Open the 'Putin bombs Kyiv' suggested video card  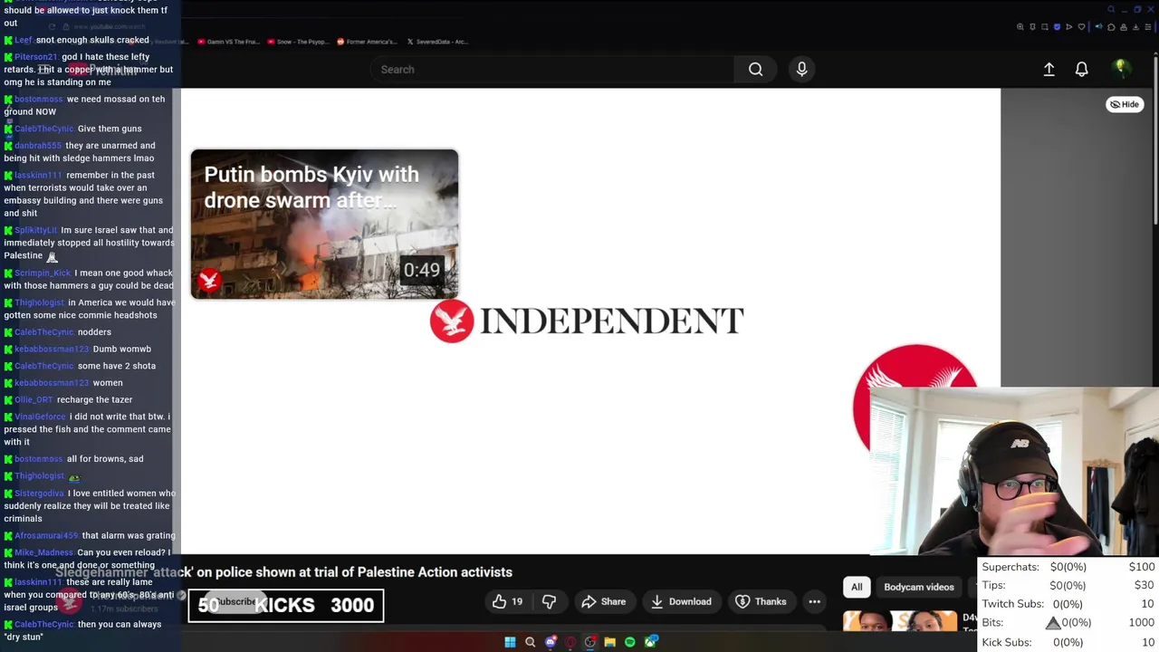[324, 224]
